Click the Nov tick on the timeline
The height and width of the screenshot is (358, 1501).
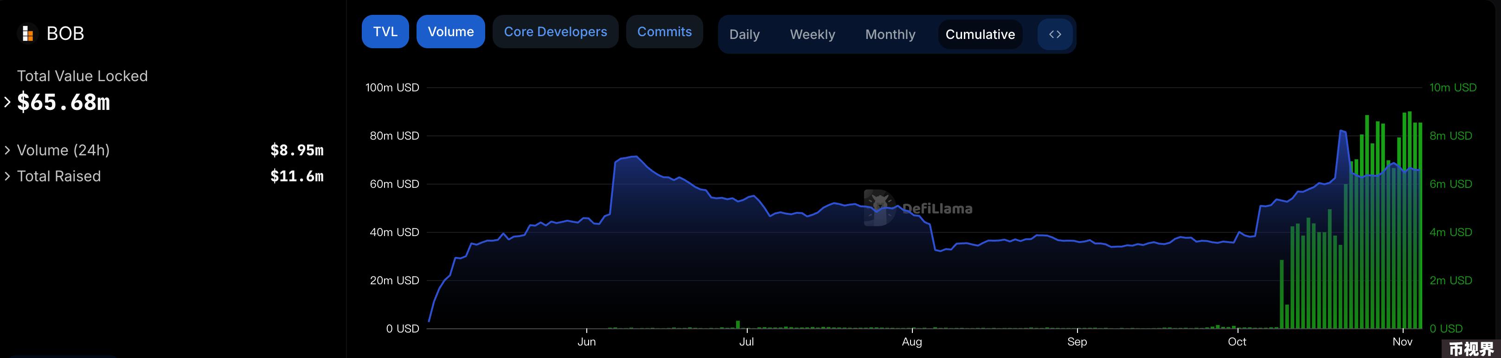point(1403,342)
